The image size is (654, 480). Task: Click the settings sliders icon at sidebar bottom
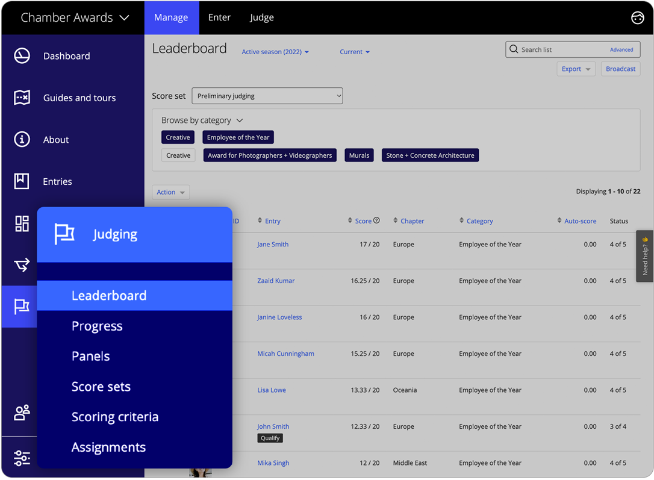[22, 458]
